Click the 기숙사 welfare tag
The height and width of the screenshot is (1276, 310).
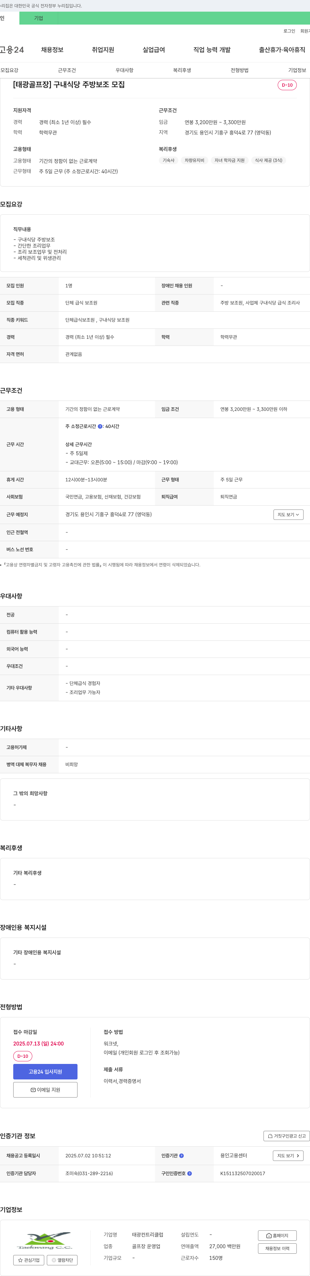tap(169, 160)
